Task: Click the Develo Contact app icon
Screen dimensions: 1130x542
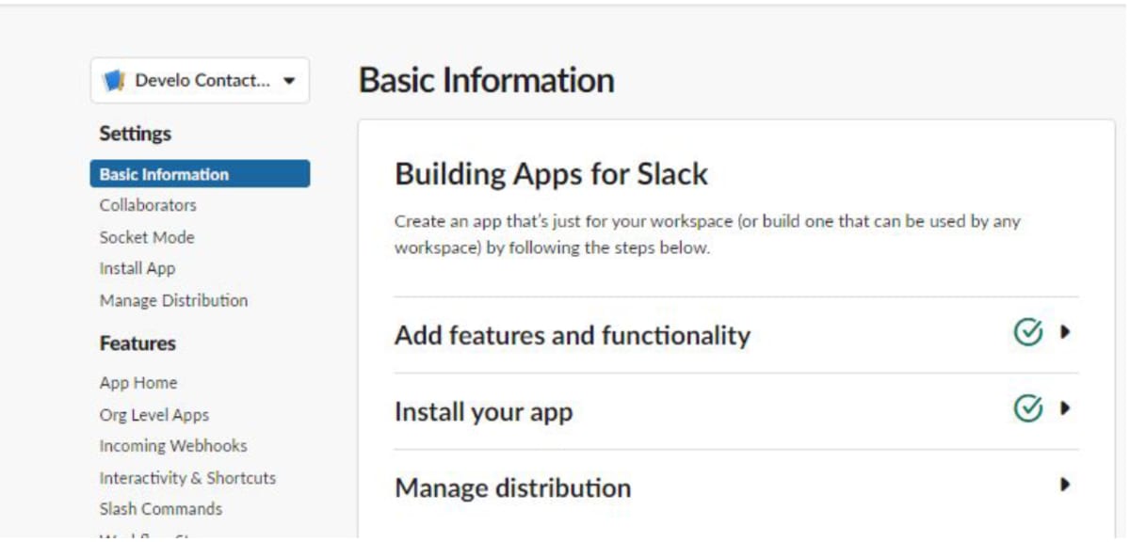Action: point(112,80)
